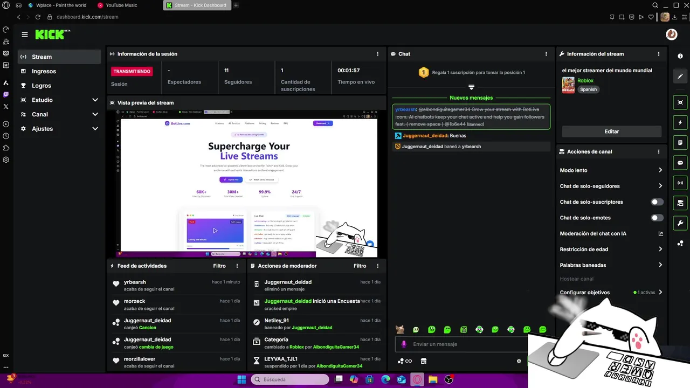Screen dimensions: 690x388
Task: Click the channel points infinity icon
Action: click(x=405, y=361)
